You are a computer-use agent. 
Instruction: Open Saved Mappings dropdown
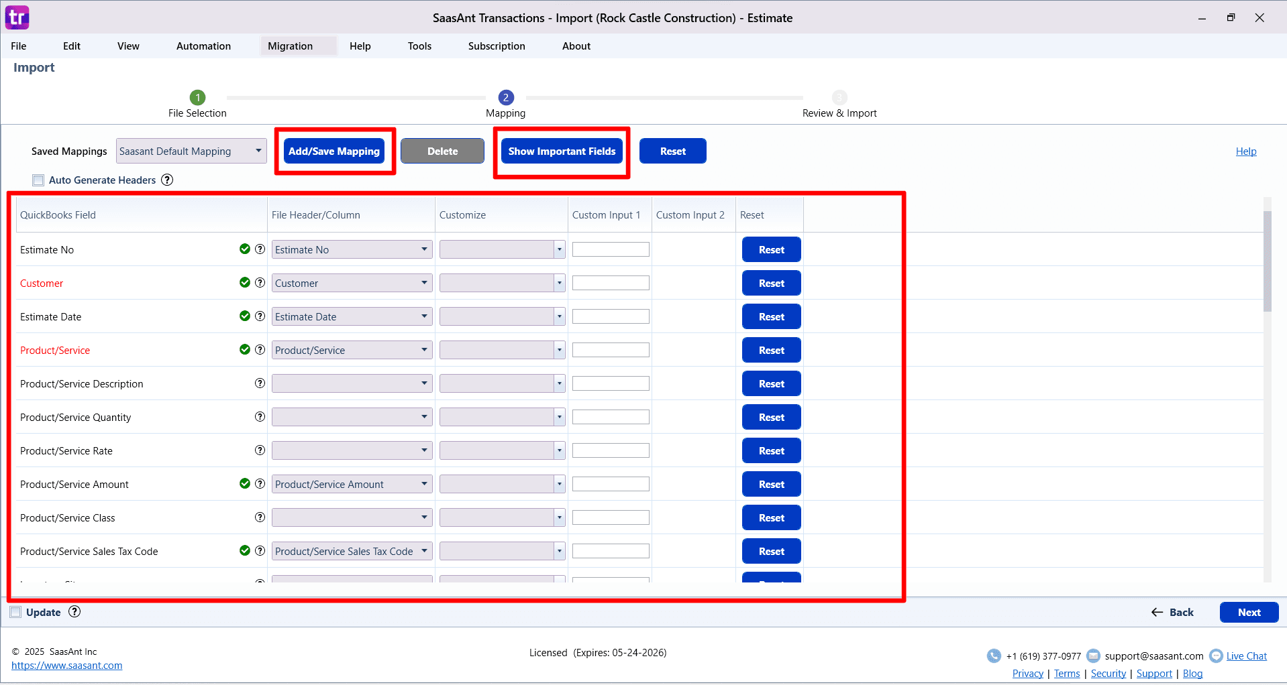pos(191,151)
